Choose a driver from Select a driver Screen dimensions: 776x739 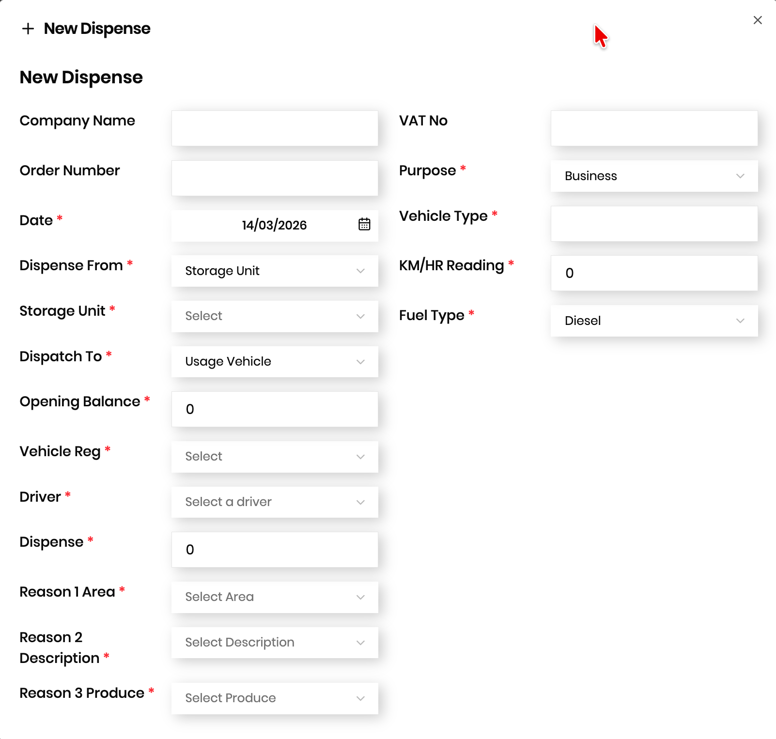(275, 502)
